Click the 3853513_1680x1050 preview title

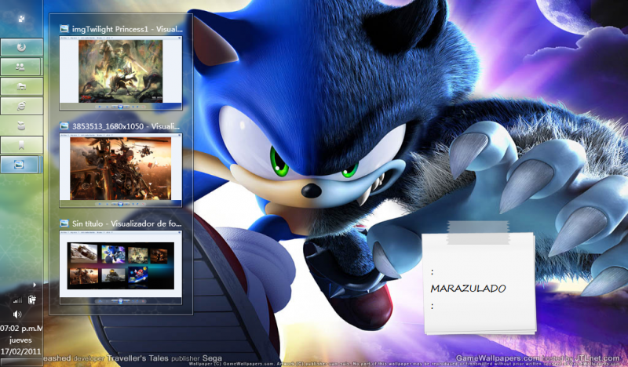126,126
